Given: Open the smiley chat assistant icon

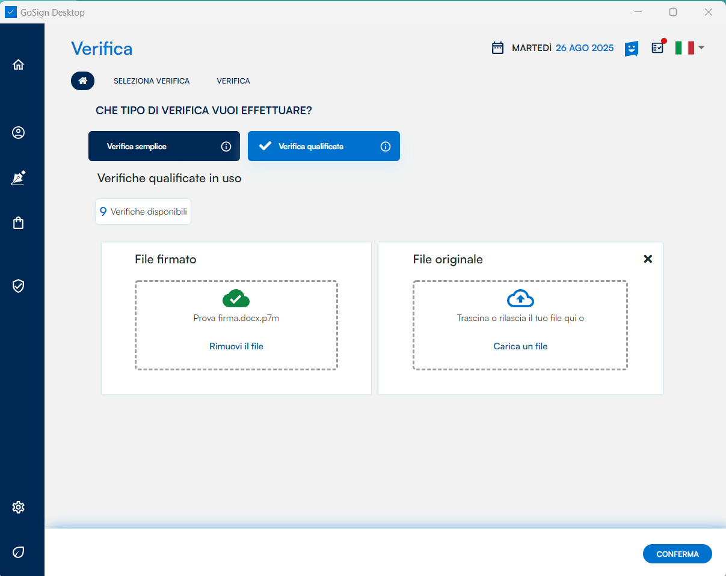Looking at the screenshot, I should (x=631, y=49).
